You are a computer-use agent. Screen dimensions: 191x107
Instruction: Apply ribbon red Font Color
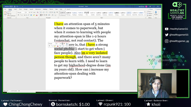click(x=37, y=15)
